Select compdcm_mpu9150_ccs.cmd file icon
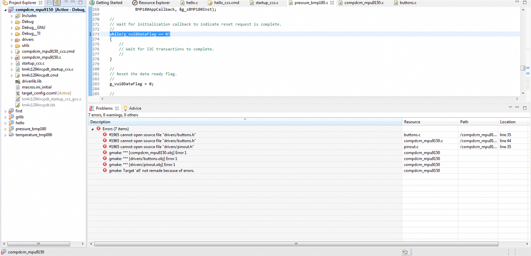Viewport: 531px width, 256px height. tap(18, 51)
